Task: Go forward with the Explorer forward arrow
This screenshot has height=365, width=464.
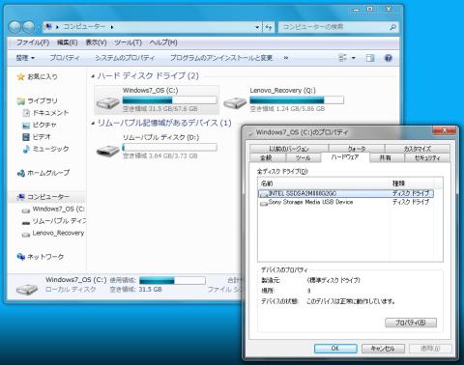Action: point(29,27)
